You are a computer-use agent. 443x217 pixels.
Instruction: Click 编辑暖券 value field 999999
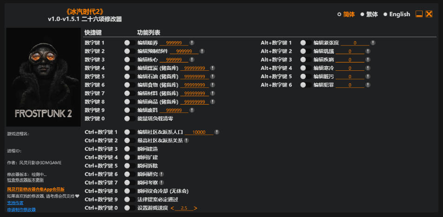[174, 43]
